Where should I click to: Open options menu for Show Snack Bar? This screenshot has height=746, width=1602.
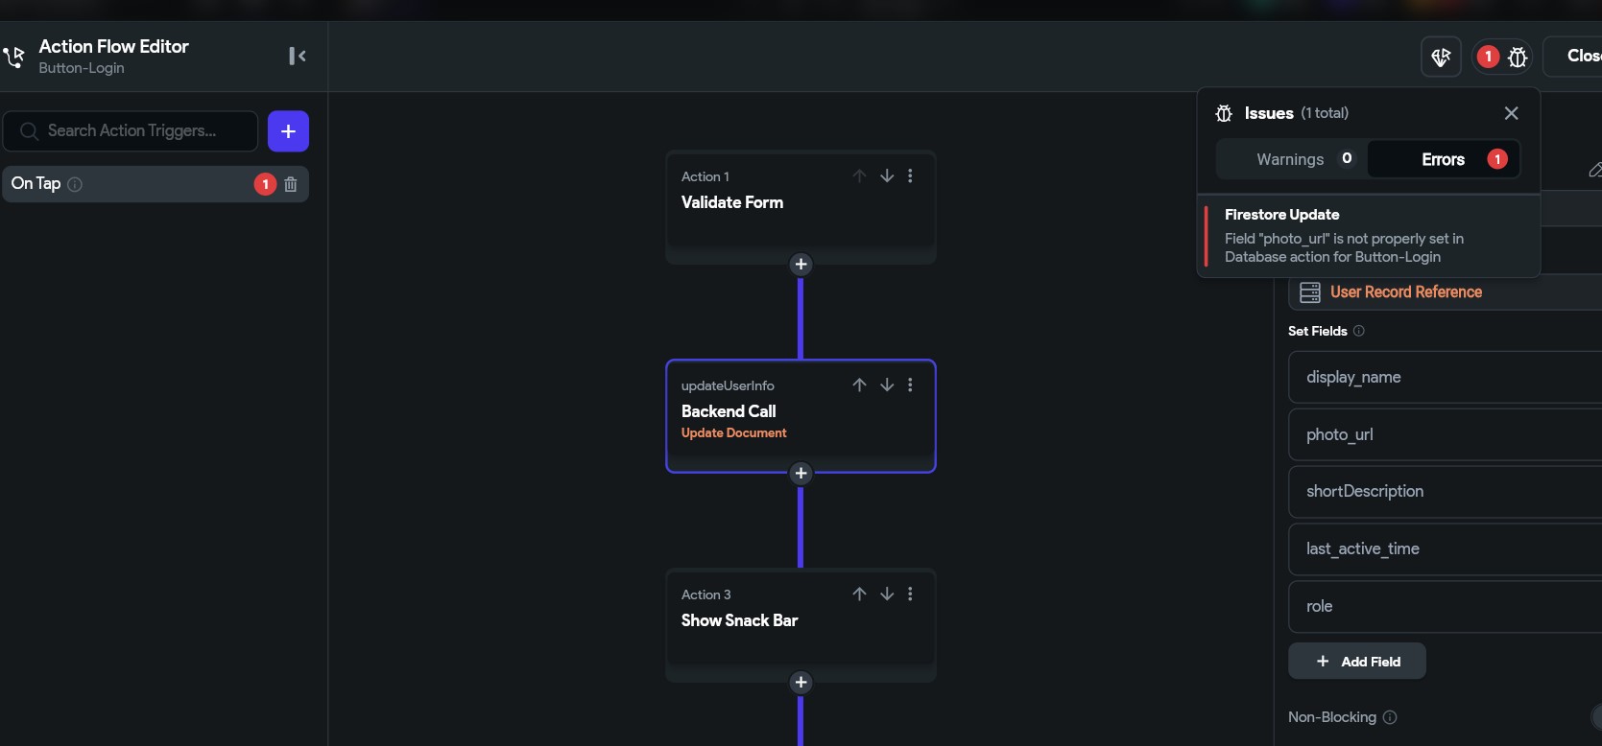[x=910, y=594]
